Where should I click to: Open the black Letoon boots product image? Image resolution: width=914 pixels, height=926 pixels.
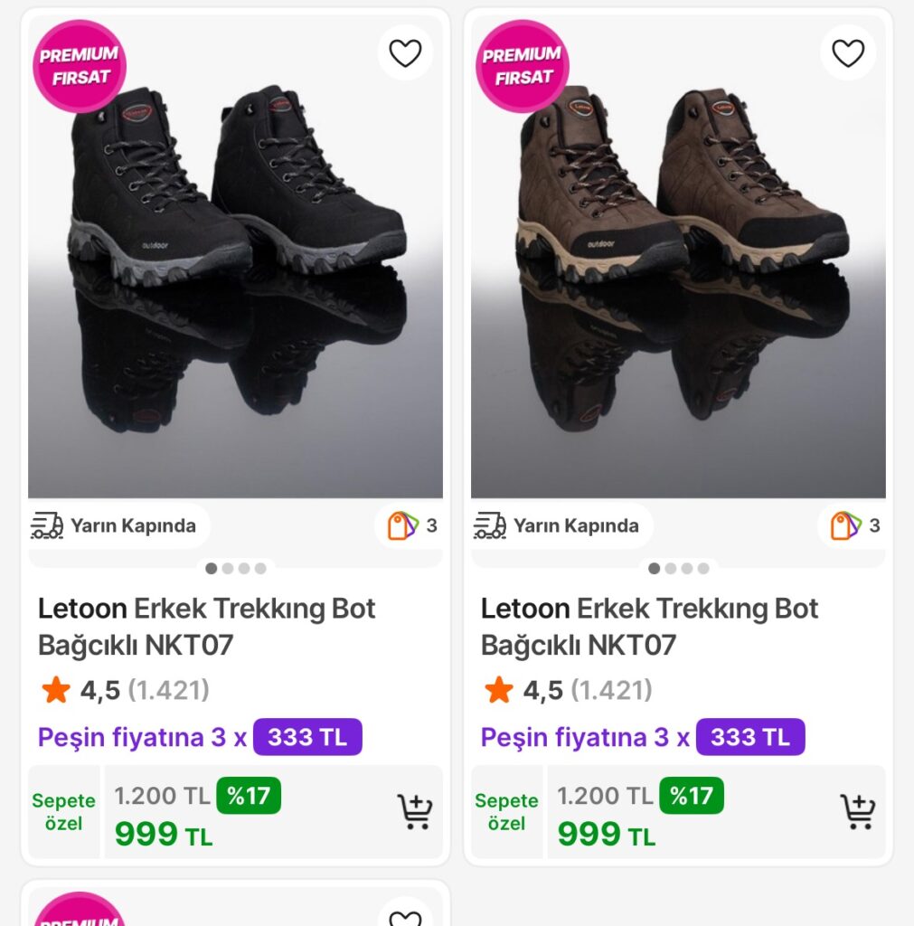235,271
